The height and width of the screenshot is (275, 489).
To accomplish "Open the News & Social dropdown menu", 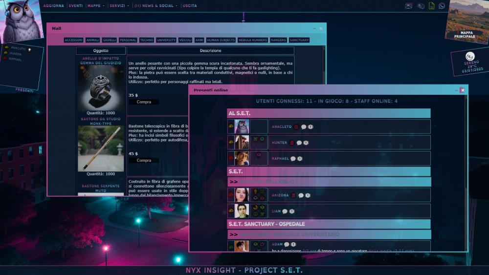I will coord(156,5).
